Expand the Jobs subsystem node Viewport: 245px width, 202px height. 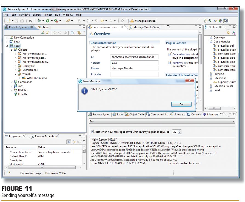pos(11,86)
